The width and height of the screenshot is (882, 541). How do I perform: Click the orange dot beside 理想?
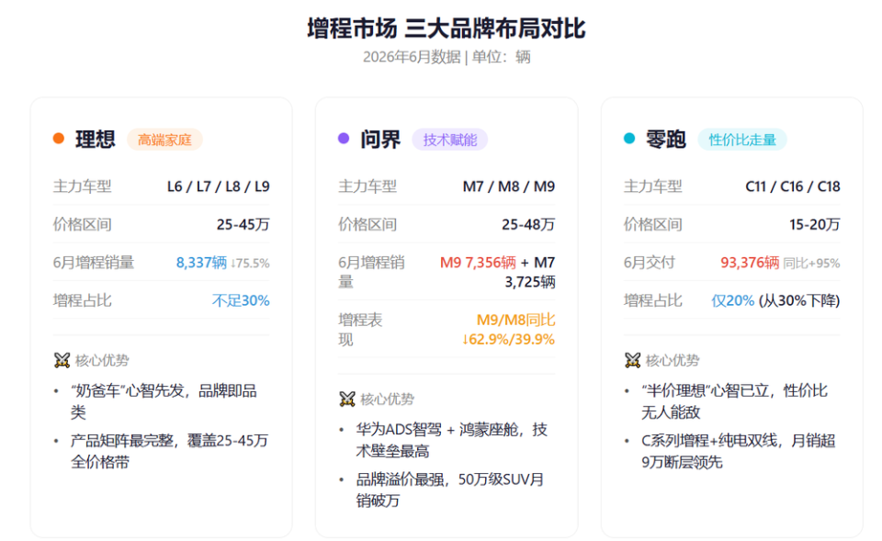(x=59, y=139)
